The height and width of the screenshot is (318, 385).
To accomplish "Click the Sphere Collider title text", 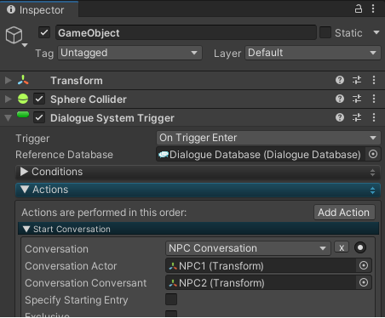I will 89,99.
